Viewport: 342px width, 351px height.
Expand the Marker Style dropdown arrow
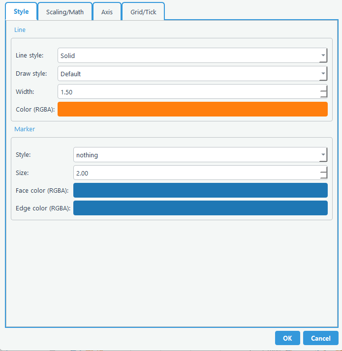pos(323,155)
